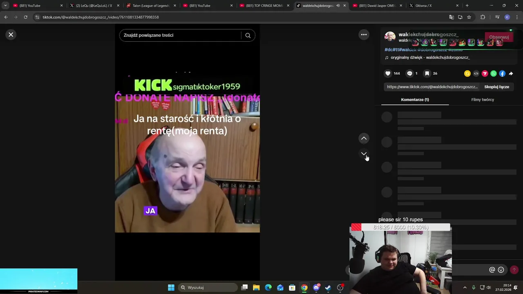The height and width of the screenshot is (294, 523).
Task: Bookmark this page with the star
Action: [x=469, y=17]
